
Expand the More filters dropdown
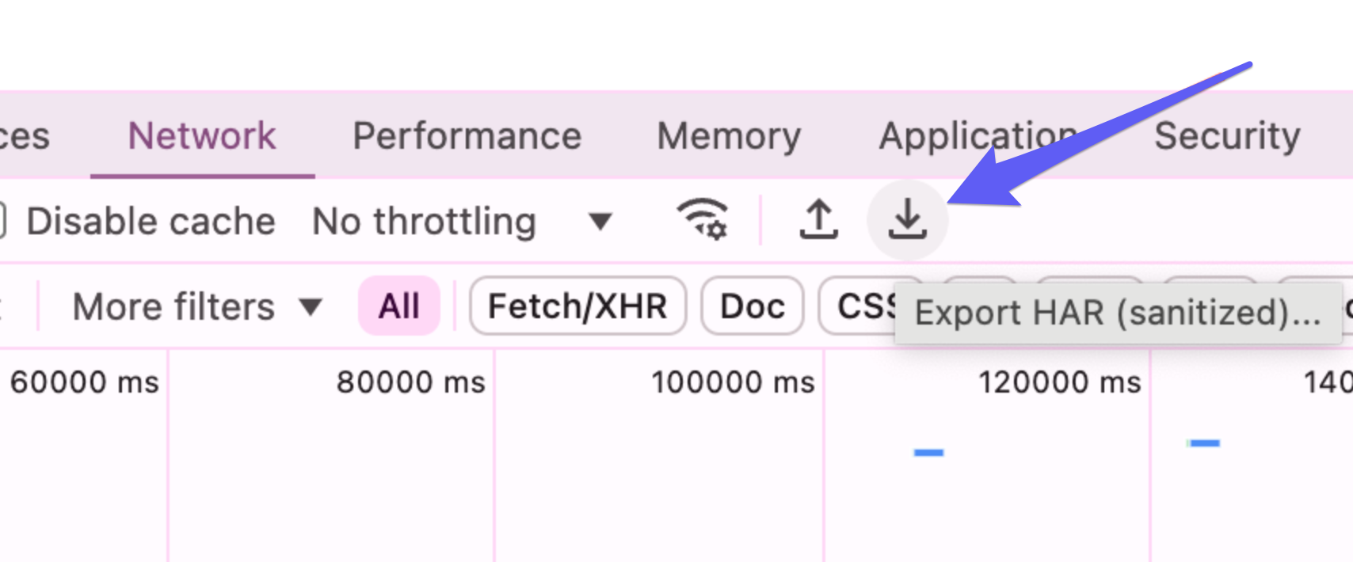click(x=197, y=307)
